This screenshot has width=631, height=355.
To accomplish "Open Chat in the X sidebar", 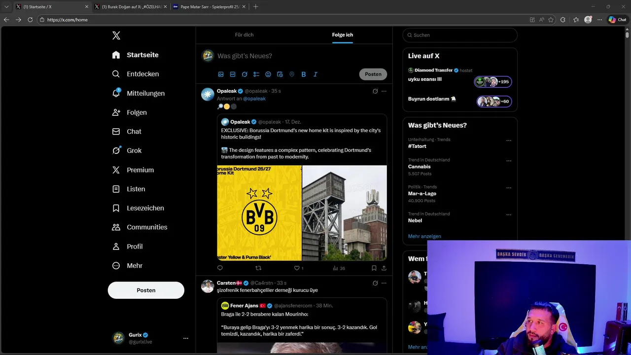I will [126, 132].
